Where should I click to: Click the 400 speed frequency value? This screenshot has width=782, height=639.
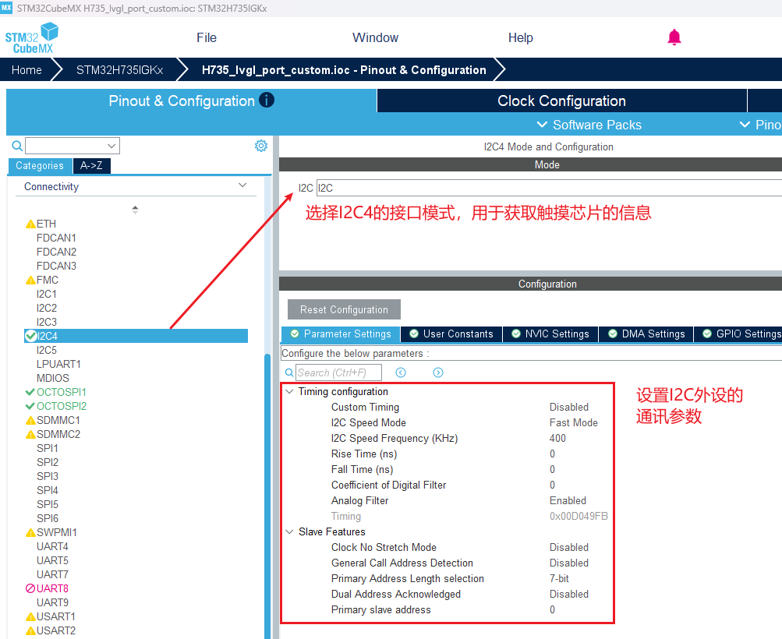point(557,438)
